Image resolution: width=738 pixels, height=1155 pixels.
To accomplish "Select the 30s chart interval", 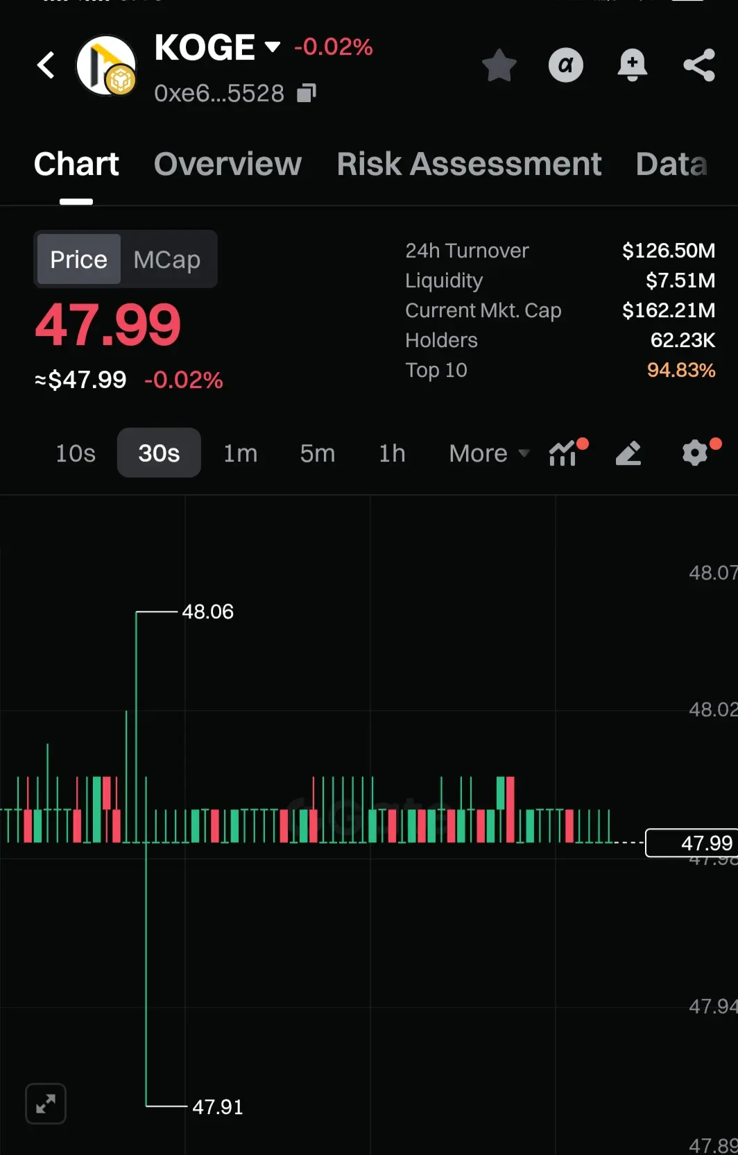I will pyautogui.click(x=159, y=453).
